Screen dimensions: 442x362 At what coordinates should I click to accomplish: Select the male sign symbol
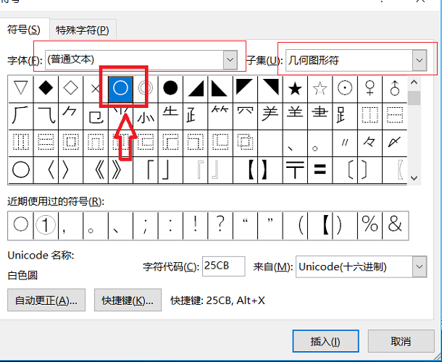pyautogui.click(x=395, y=89)
